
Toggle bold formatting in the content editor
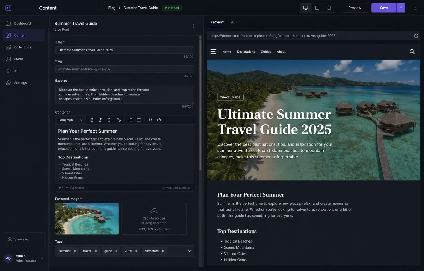tap(92, 120)
